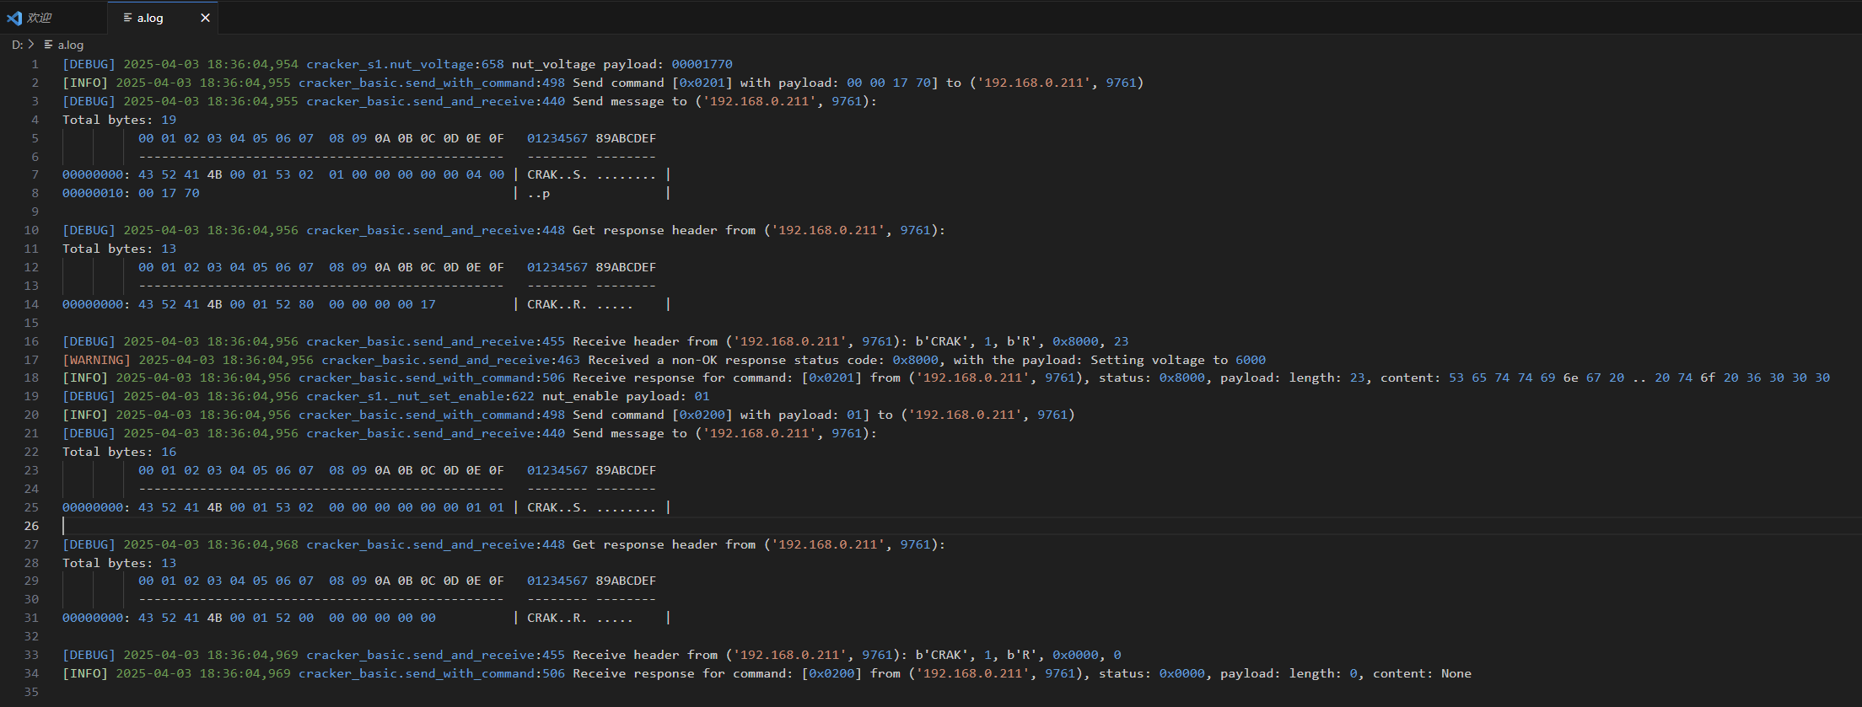Viewport: 1862px width, 707px height.
Task: Click line number 1 in the gutter
Action: [x=35, y=64]
